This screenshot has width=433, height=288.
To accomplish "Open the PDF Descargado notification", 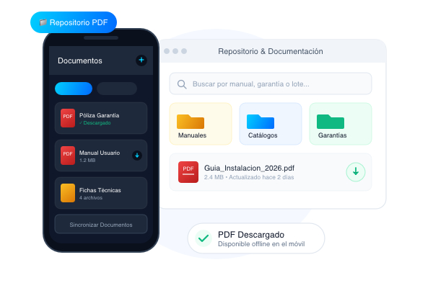I will pyautogui.click(x=256, y=238).
